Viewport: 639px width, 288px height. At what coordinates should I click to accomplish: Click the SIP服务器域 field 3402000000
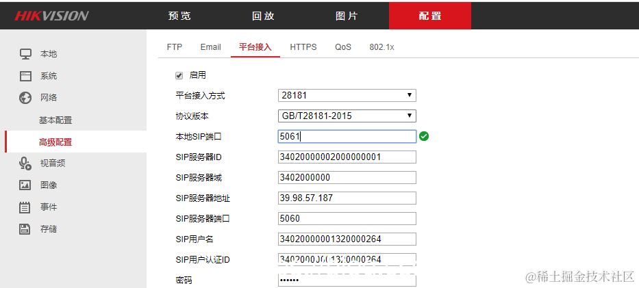pyautogui.click(x=347, y=177)
